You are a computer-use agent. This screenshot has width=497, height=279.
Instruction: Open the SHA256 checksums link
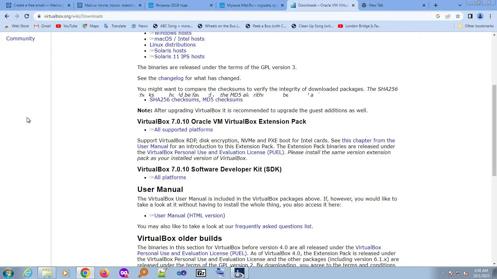coord(174,100)
